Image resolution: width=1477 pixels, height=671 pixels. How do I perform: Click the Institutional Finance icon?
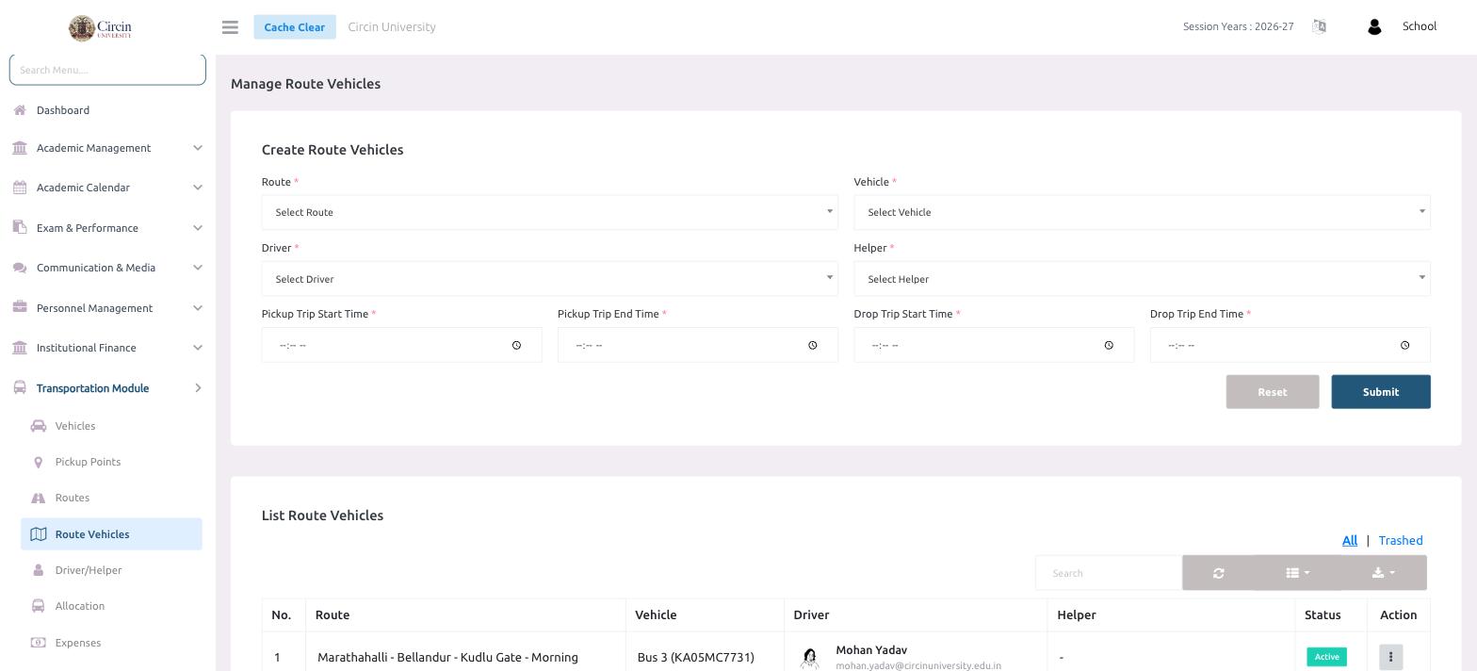[x=20, y=348]
